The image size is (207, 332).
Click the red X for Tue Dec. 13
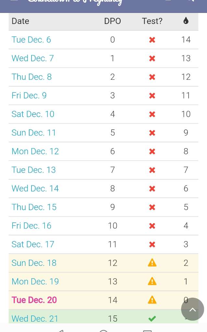tap(152, 170)
